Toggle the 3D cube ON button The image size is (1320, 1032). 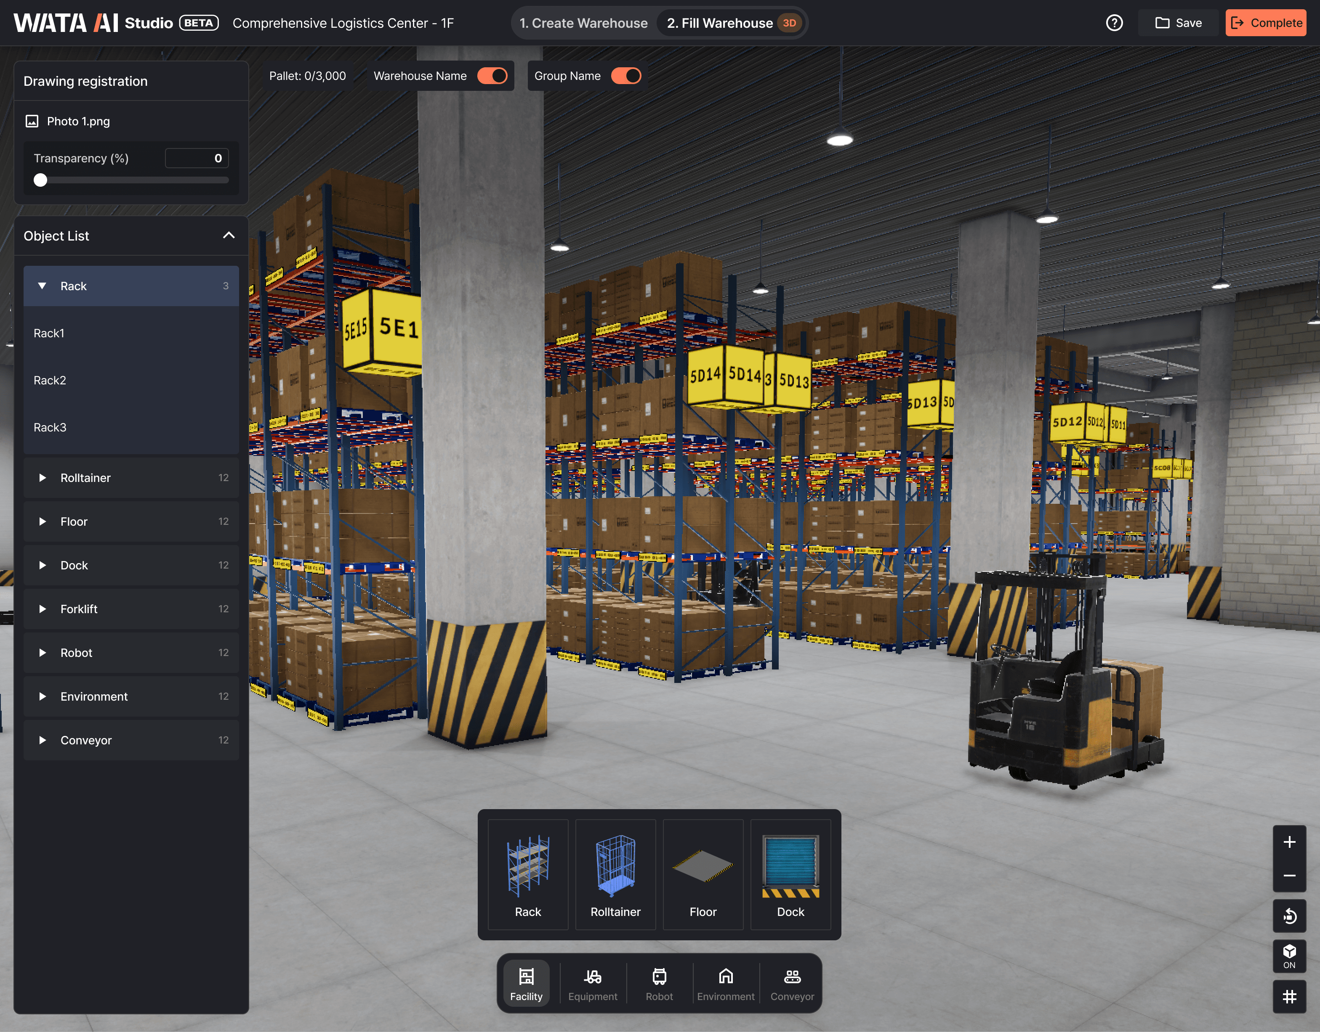1288,956
